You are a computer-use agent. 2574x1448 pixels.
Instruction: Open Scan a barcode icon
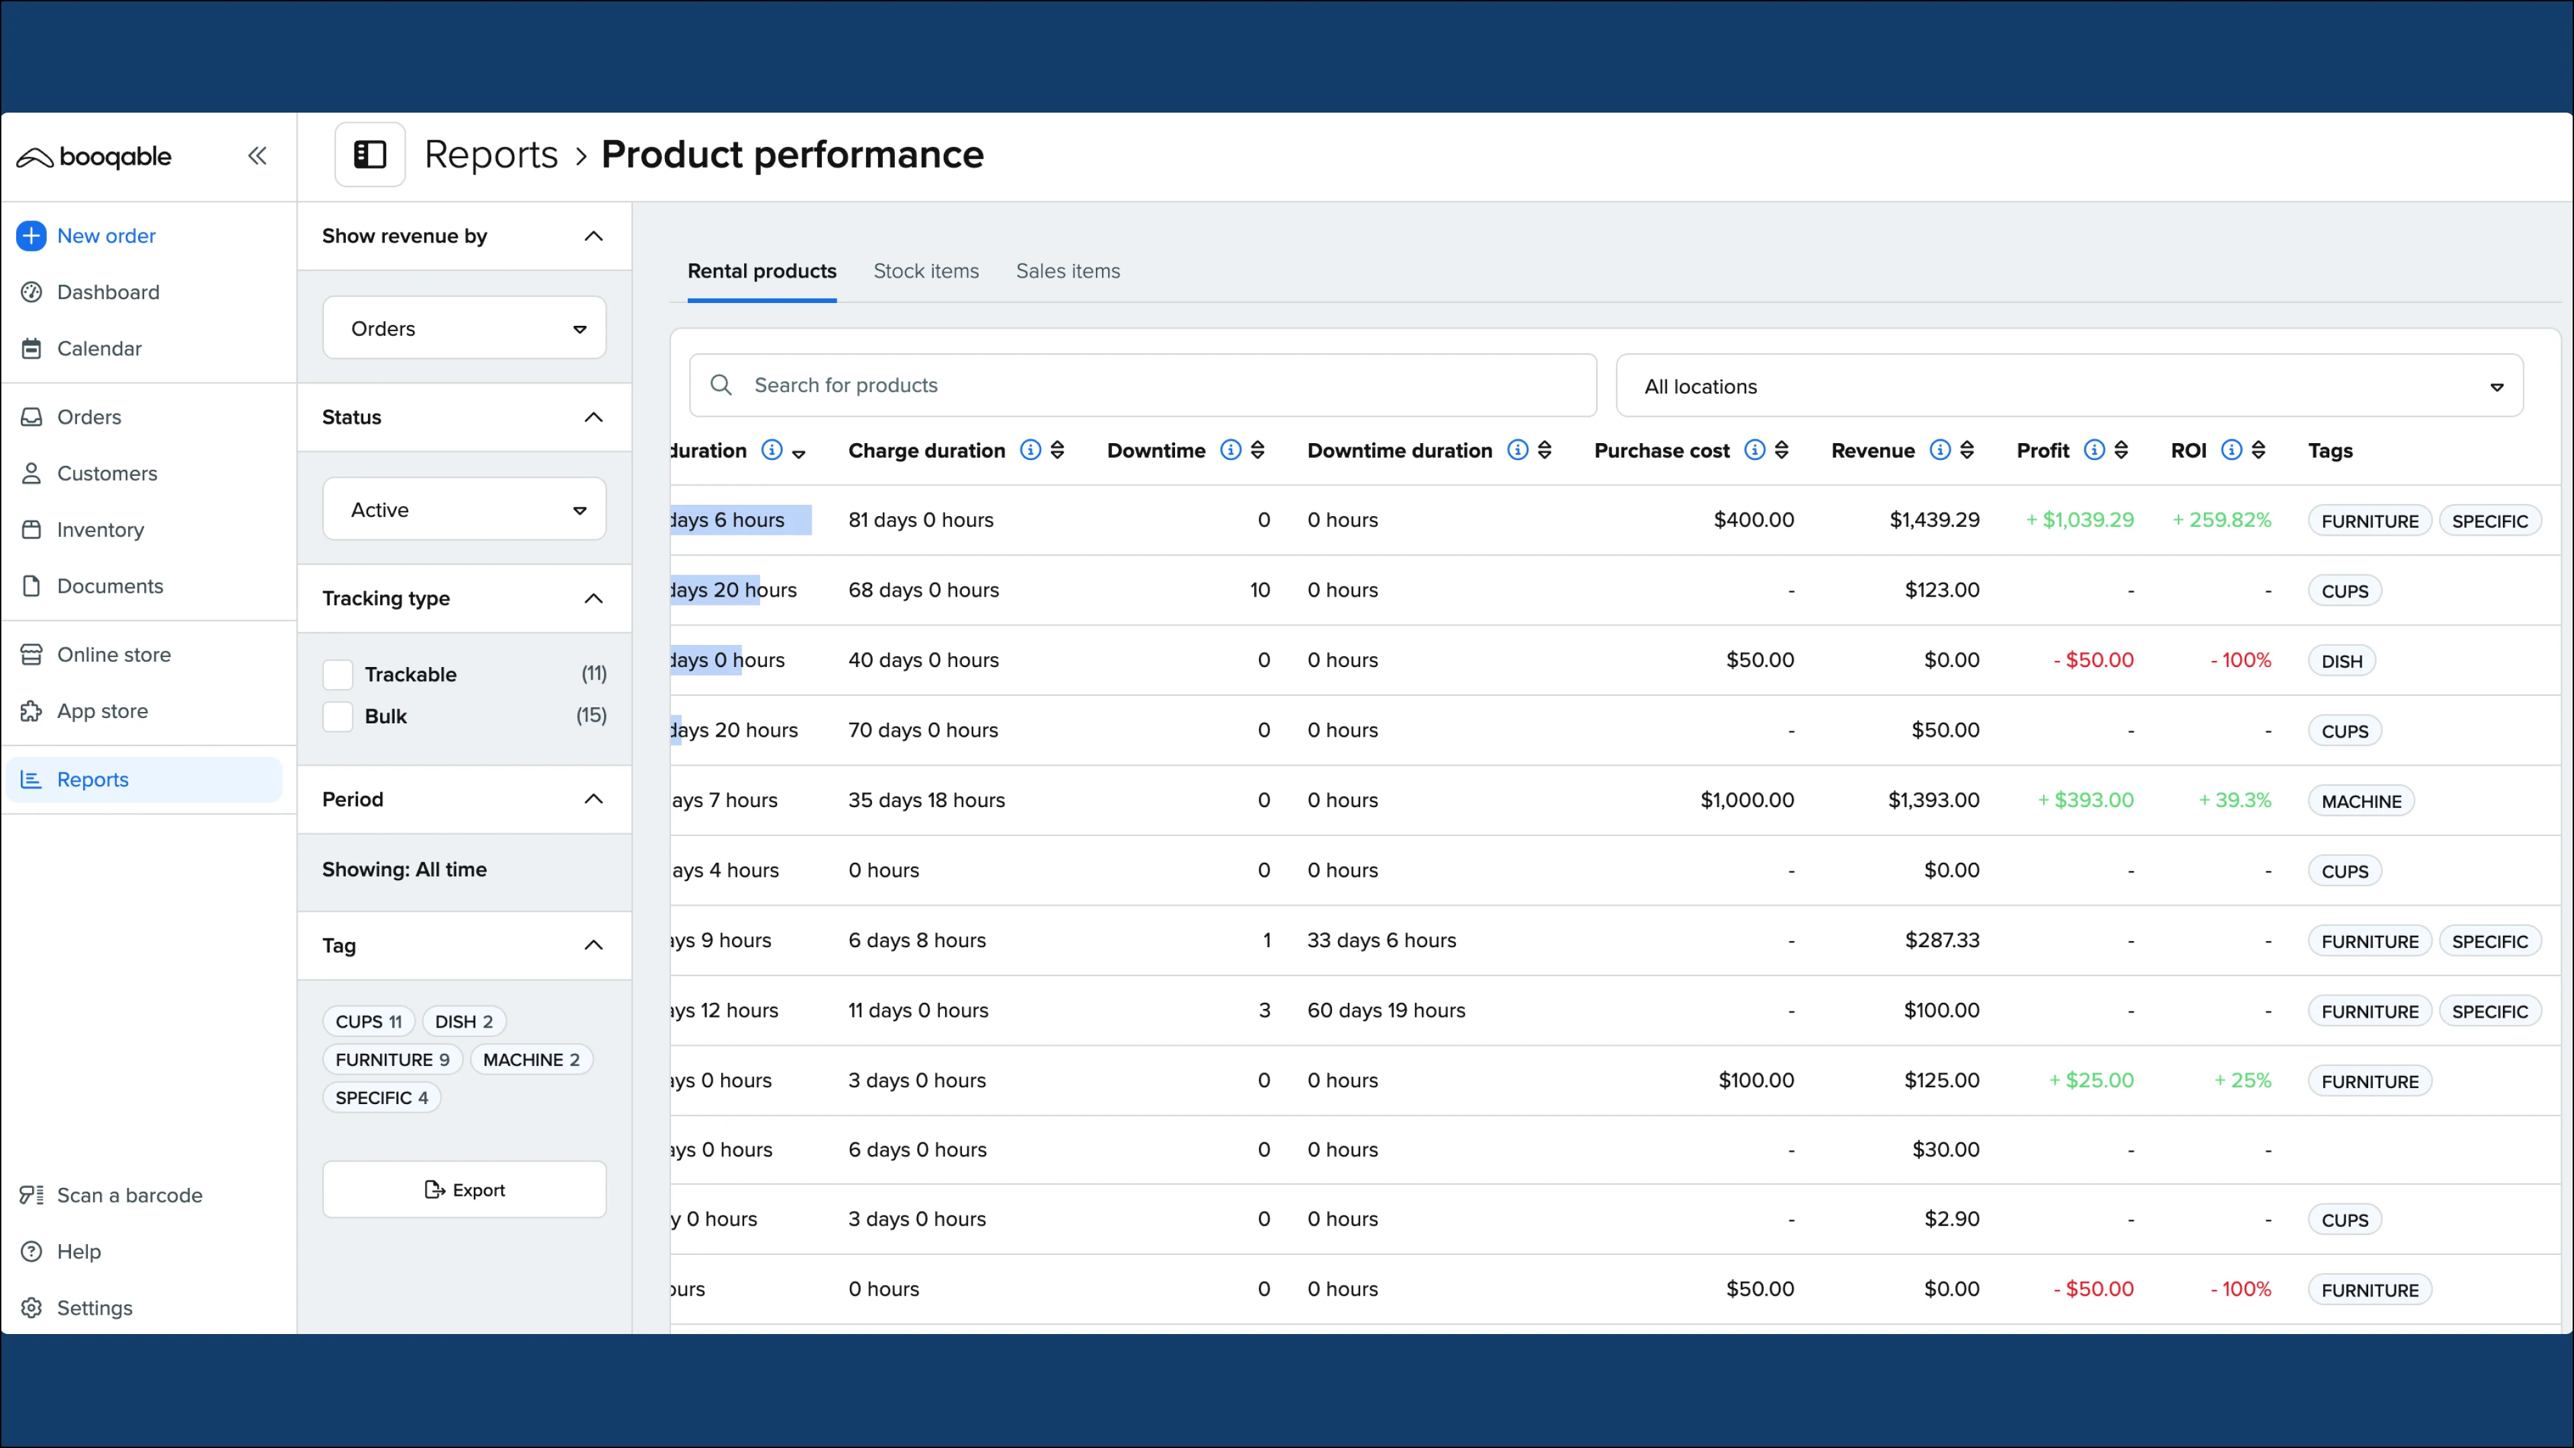(x=31, y=1195)
